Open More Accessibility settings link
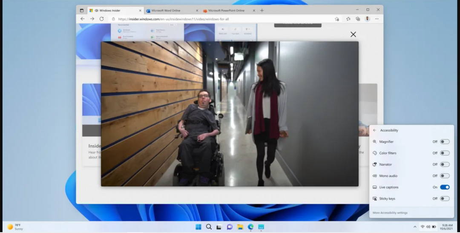 point(390,213)
